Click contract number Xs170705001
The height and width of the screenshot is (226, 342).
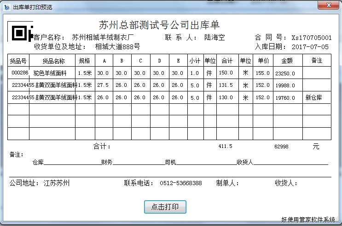[x=311, y=38]
